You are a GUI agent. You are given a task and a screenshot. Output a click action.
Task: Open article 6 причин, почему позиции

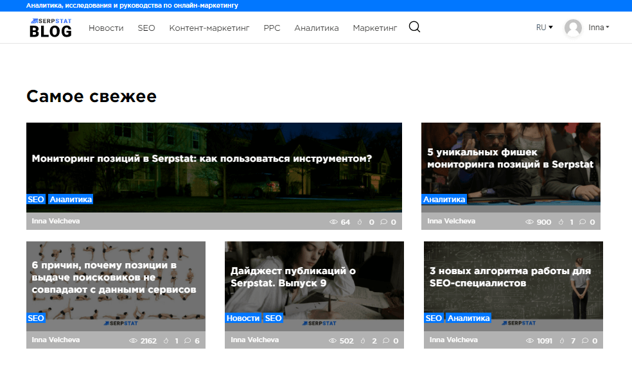[x=114, y=277]
